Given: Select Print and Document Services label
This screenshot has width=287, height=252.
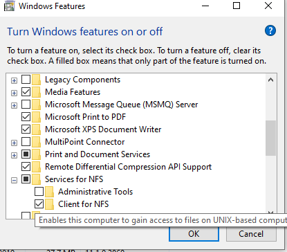Looking at the screenshot, I should click(x=98, y=154).
